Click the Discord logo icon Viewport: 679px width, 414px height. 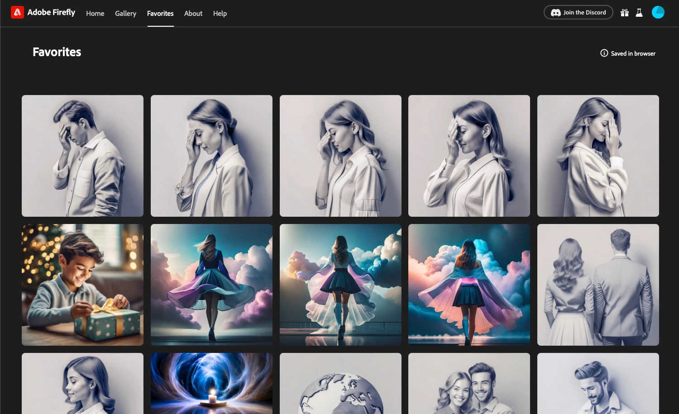coord(556,13)
